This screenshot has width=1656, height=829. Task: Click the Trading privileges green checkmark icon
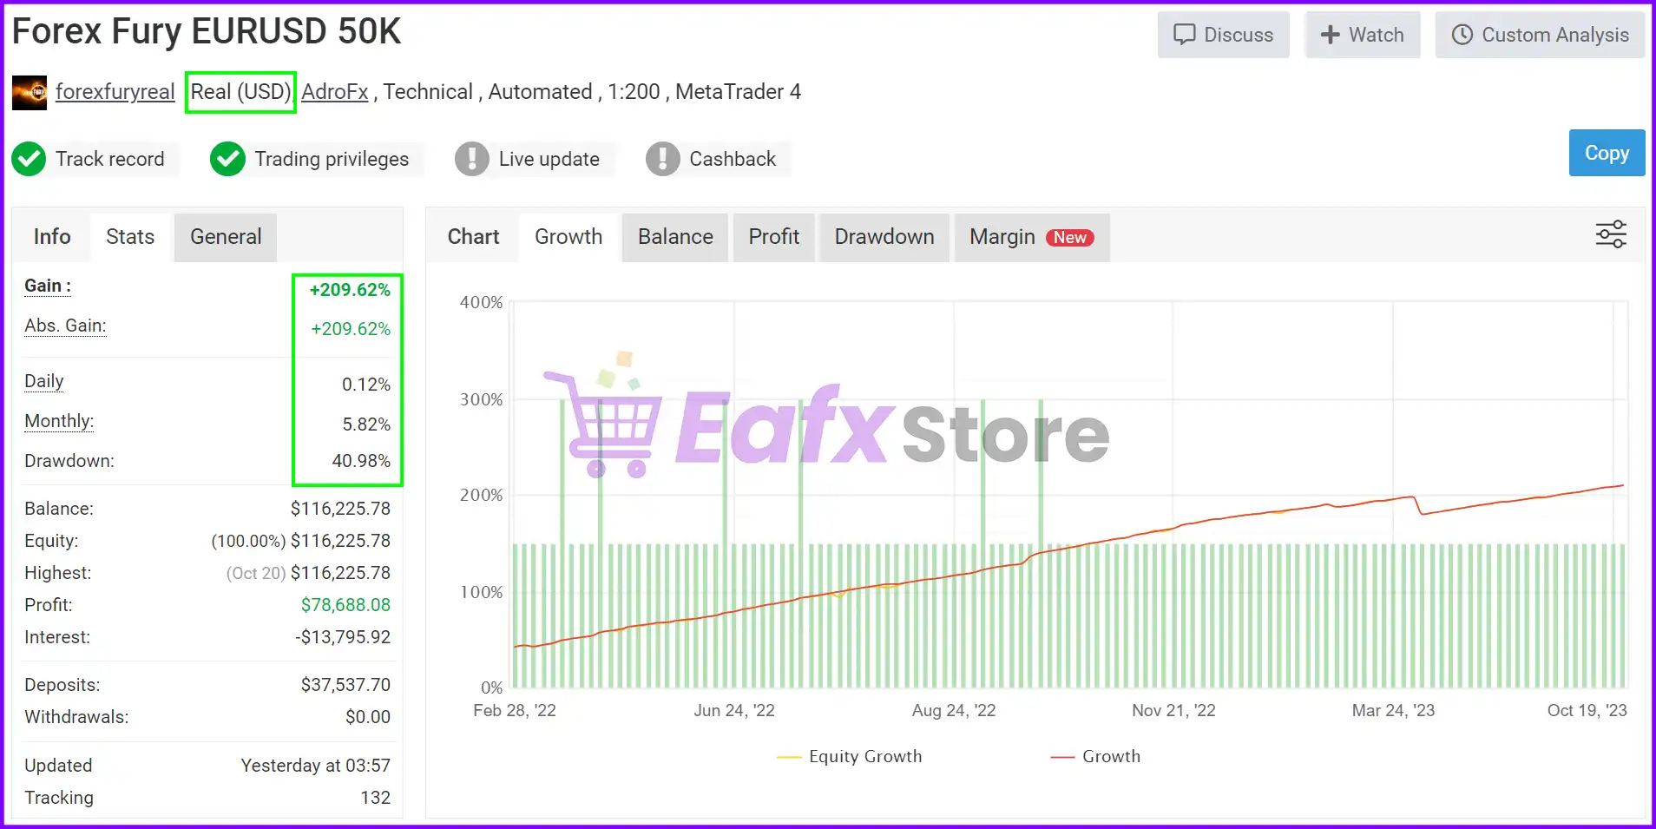(227, 159)
